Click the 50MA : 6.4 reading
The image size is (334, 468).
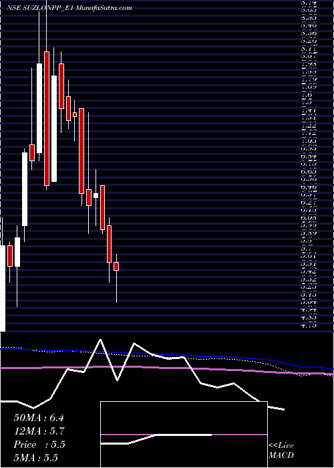(39, 418)
